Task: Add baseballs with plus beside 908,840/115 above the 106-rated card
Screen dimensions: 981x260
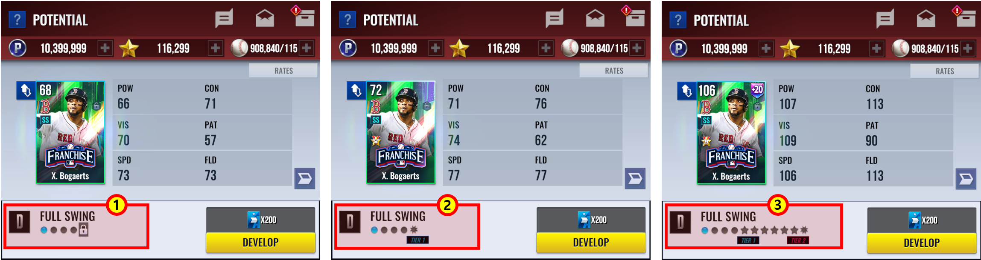Action: (968, 49)
